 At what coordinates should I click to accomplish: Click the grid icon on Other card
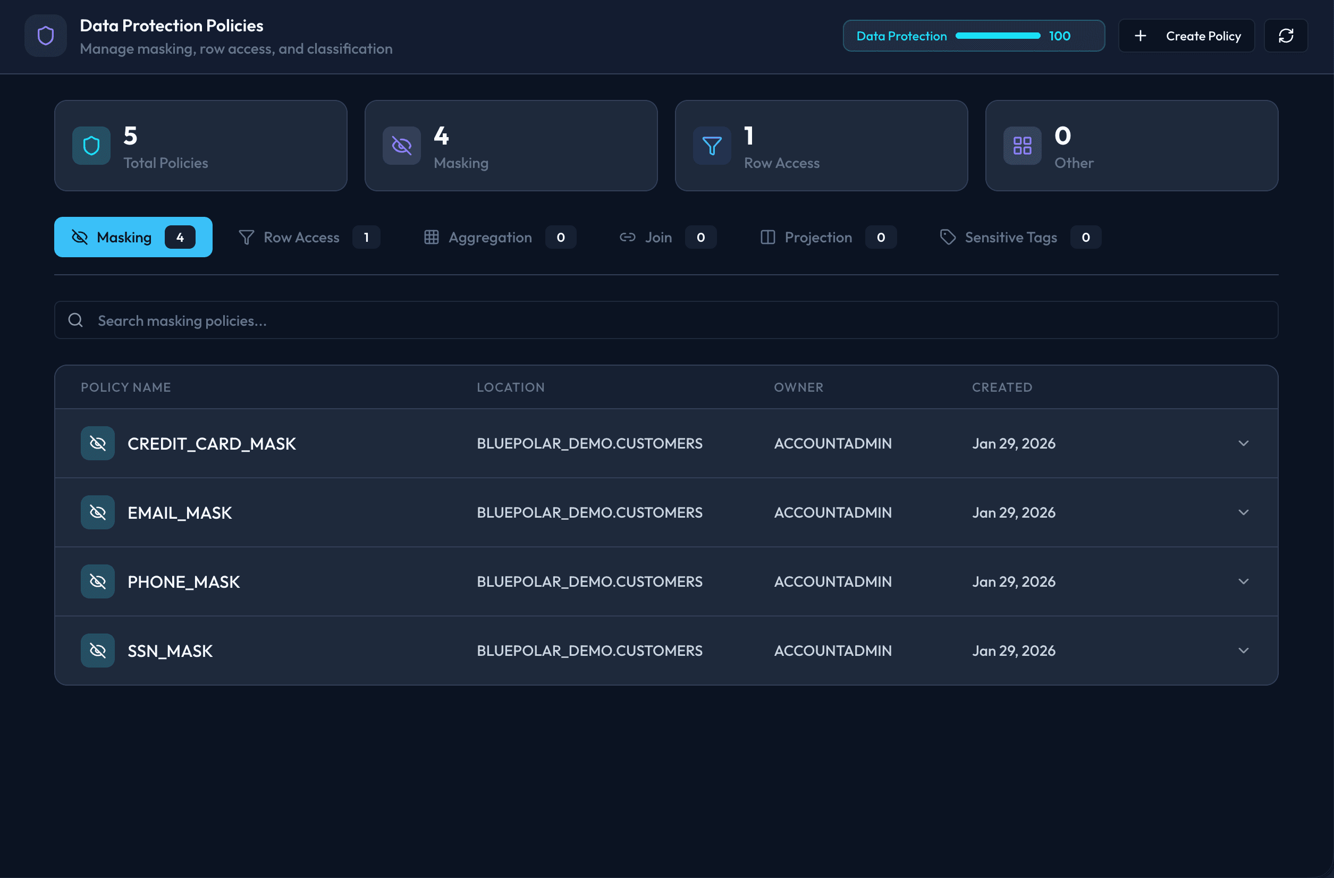tap(1022, 146)
